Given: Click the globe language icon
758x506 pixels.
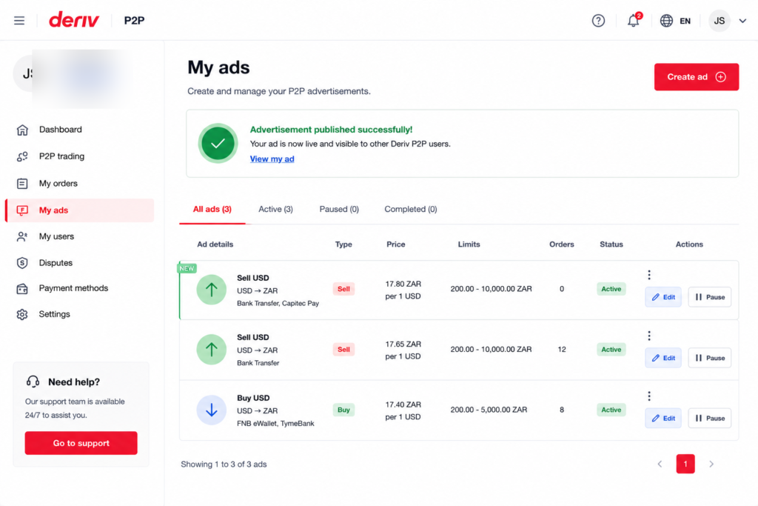Looking at the screenshot, I should pyautogui.click(x=666, y=21).
